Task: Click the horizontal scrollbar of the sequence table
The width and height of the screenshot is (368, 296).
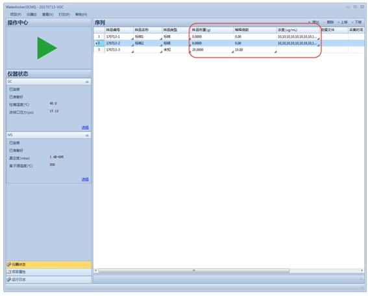Action: point(194,271)
